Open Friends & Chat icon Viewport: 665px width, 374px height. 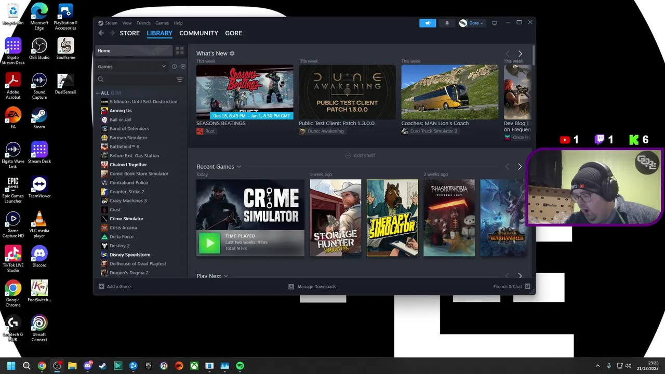[527, 287]
